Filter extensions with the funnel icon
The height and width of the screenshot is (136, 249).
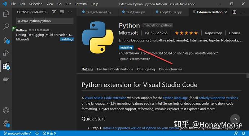tap(54, 12)
